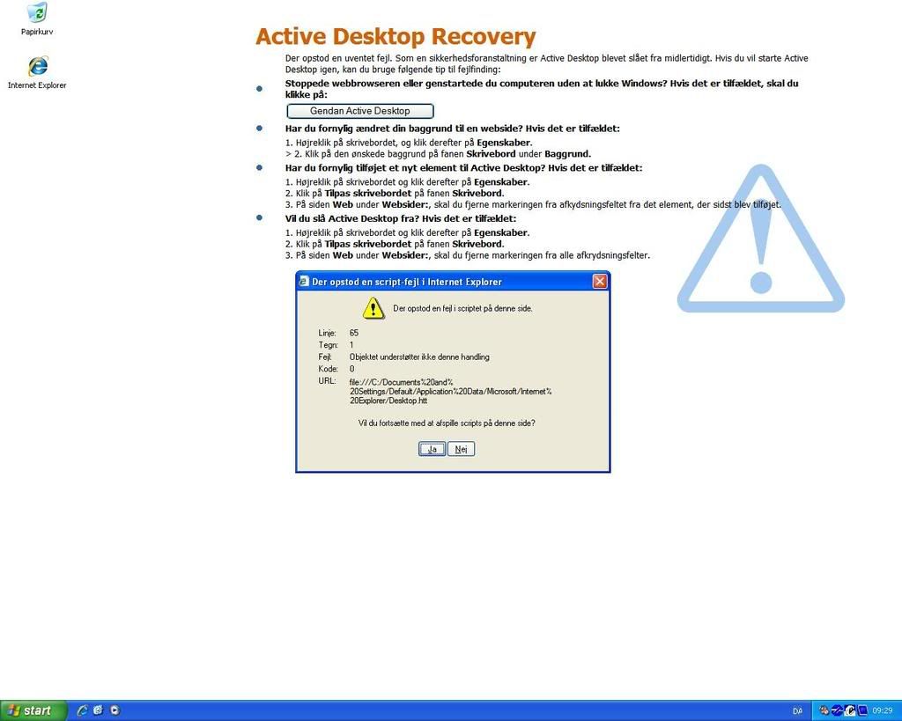Launch Internet Explorer from the Quick Launch bar
Screen dimensions: 902x721
[x=82, y=710]
